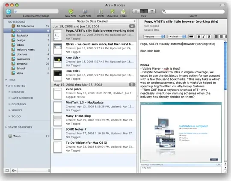Click the Delete trash icon in the toolbar
231x181 pixels.
101,12
